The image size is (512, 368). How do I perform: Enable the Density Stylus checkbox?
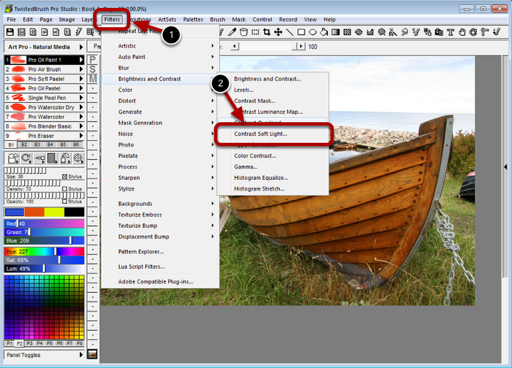64,189
